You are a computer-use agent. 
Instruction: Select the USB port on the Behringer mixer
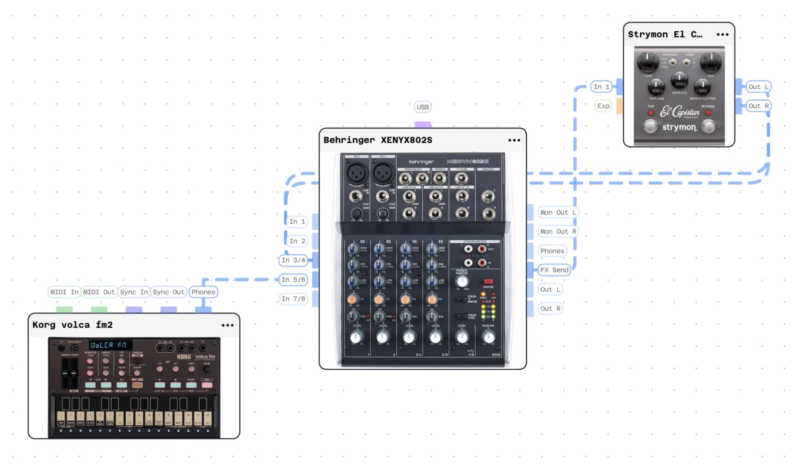[x=423, y=107]
